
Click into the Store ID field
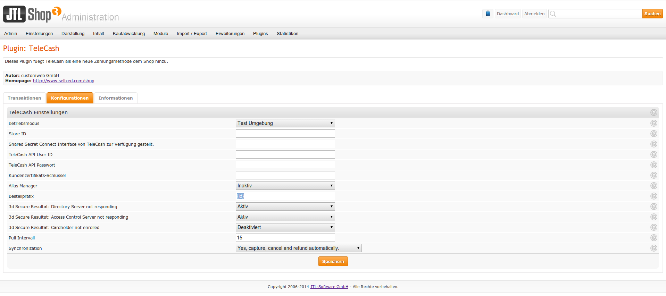285,134
